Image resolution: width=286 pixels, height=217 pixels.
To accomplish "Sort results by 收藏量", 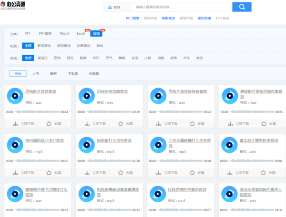I will point(94,74).
